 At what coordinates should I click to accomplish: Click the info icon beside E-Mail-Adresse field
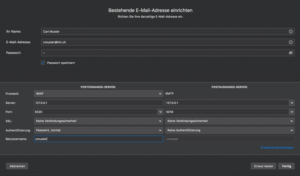[x=291, y=42]
